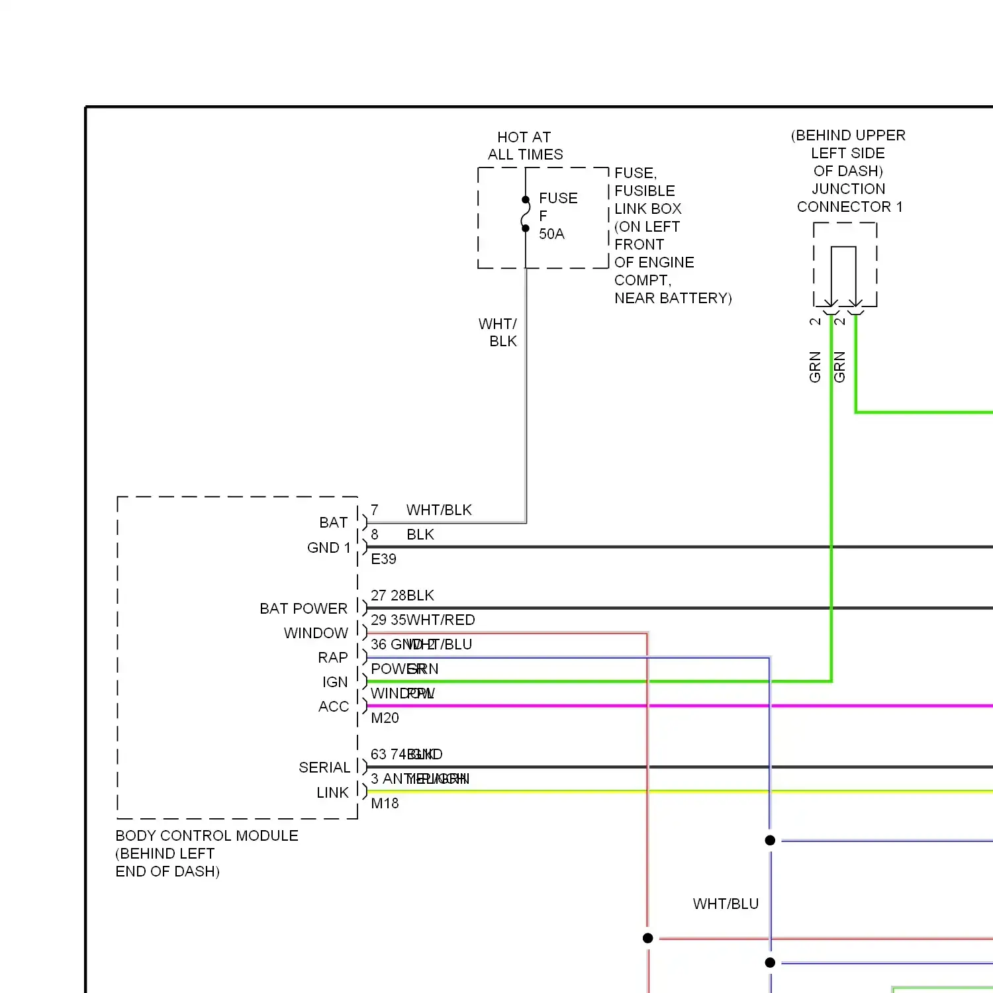
Task: Click the WINDOW terminal label
Action: click(316, 633)
